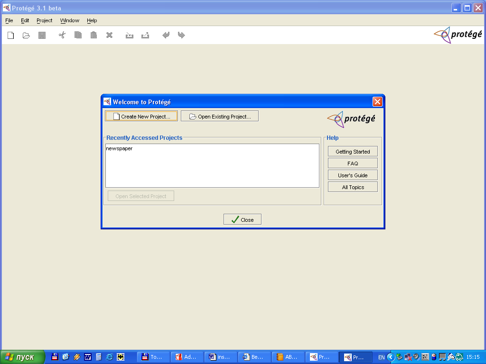486x364 pixels.
Task: Click Open Existing Project button
Action: tap(220, 117)
